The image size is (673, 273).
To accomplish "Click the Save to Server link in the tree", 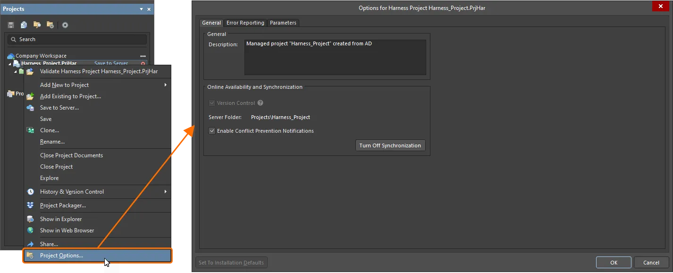I will 111,63.
